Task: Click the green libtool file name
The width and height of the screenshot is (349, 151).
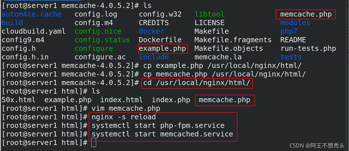Action: click(x=209, y=14)
